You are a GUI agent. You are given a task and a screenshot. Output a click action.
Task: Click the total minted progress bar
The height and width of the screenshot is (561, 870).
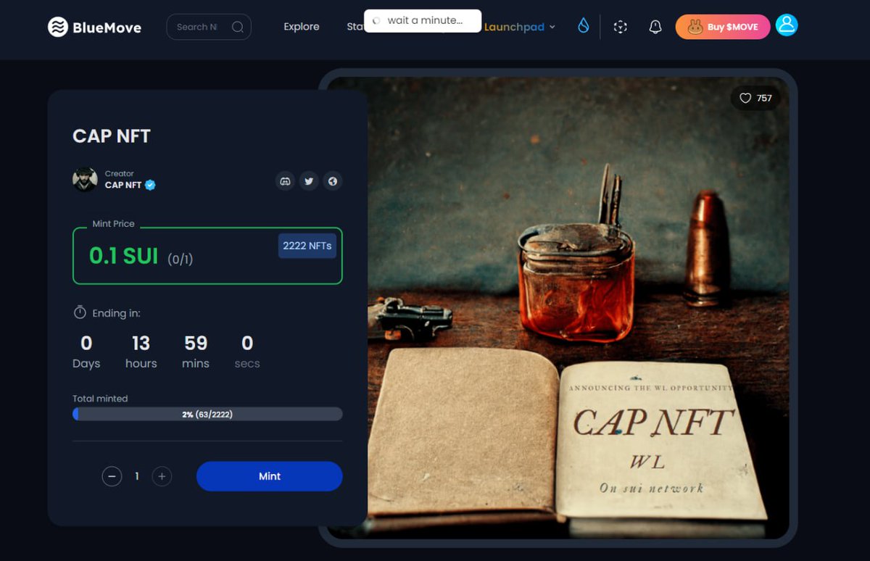click(207, 414)
